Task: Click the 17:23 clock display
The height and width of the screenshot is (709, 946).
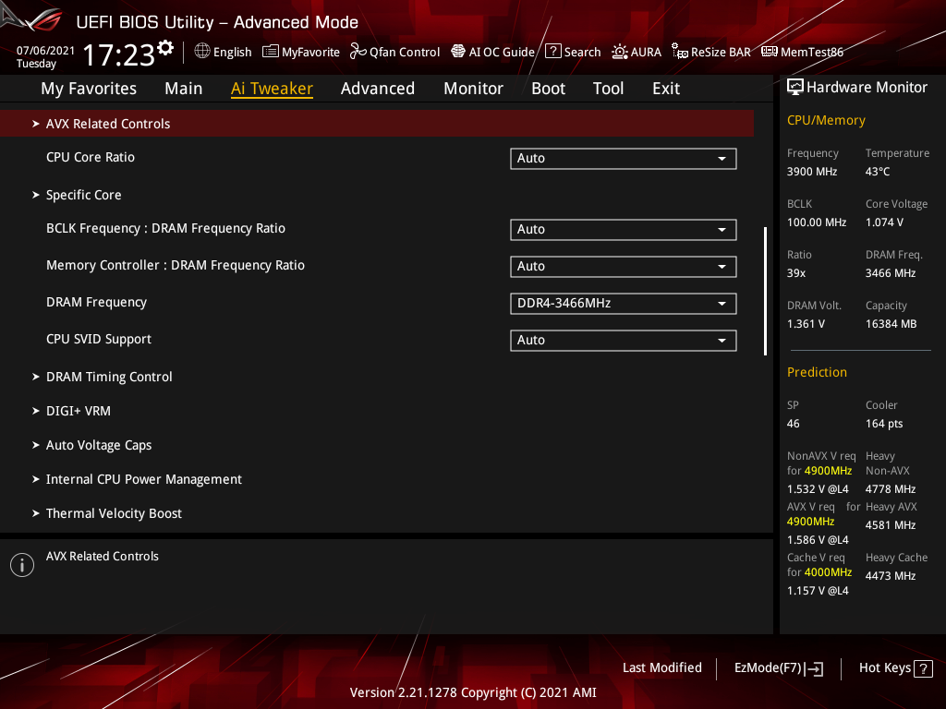Action: coord(119,55)
